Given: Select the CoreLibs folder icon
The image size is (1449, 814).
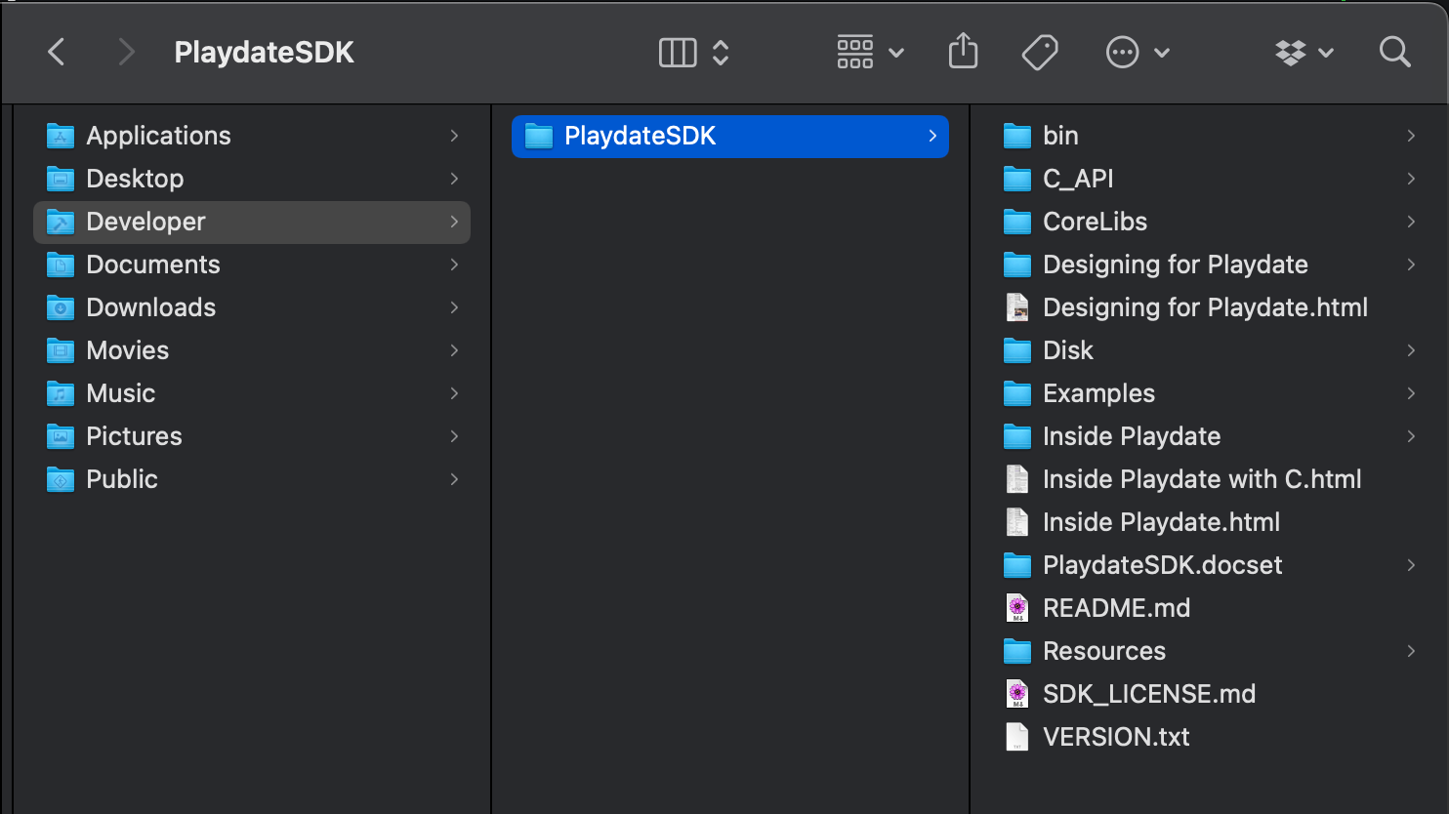Looking at the screenshot, I should [x=1017, y=222].
